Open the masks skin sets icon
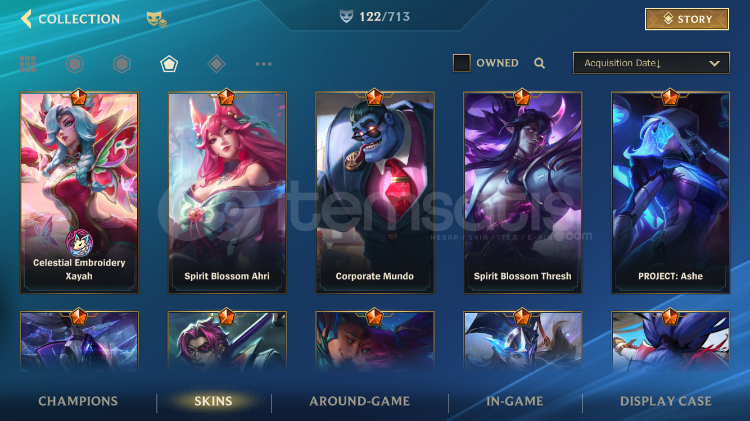This screenshot has height=421, width=750. pyautogui.click(x=156, y=20)
